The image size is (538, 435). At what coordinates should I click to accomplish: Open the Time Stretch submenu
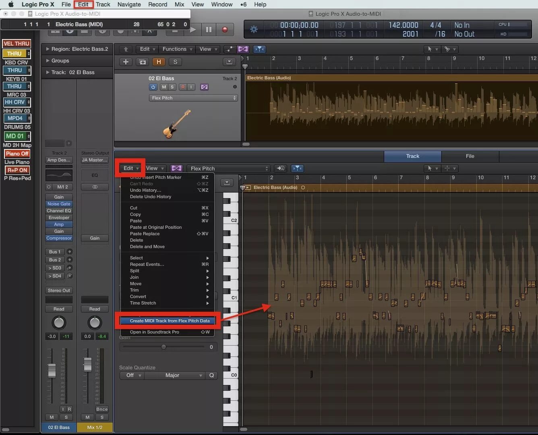(168, 303)
